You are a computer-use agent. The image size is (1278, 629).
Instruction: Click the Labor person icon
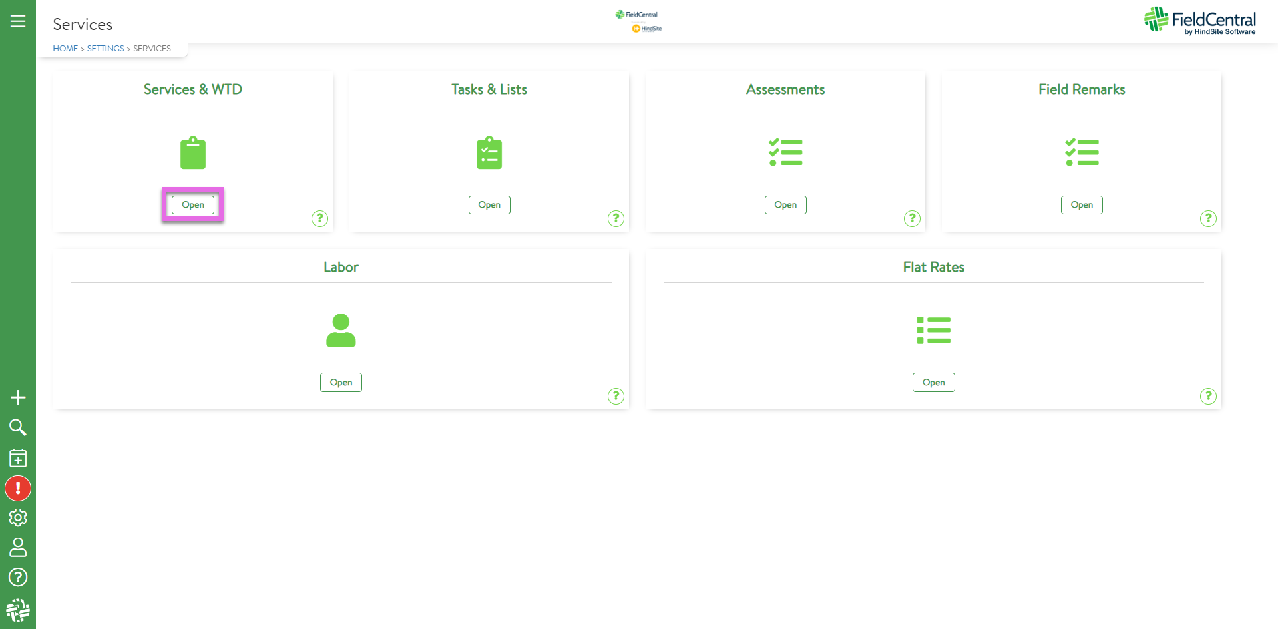pyautogui.click(x=341, y=330)
